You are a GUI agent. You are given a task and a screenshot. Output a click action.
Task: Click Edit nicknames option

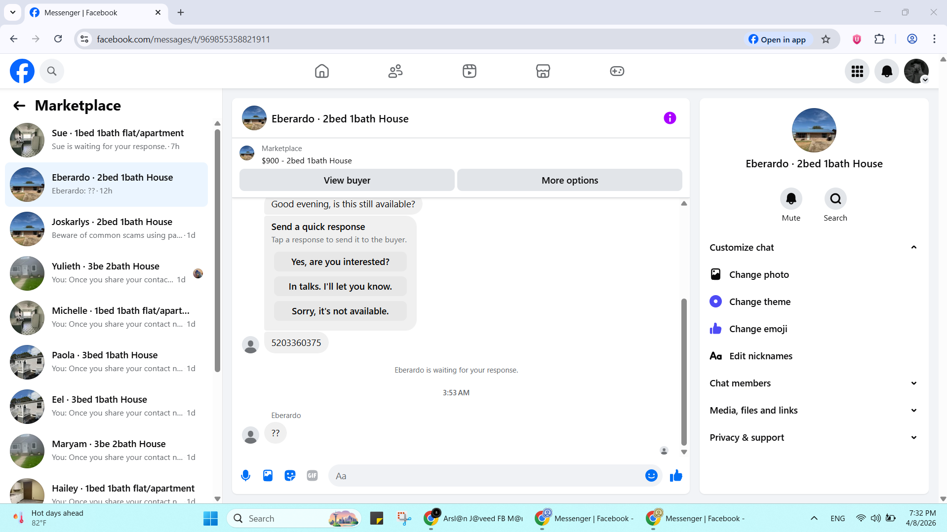tap(814, 356)
